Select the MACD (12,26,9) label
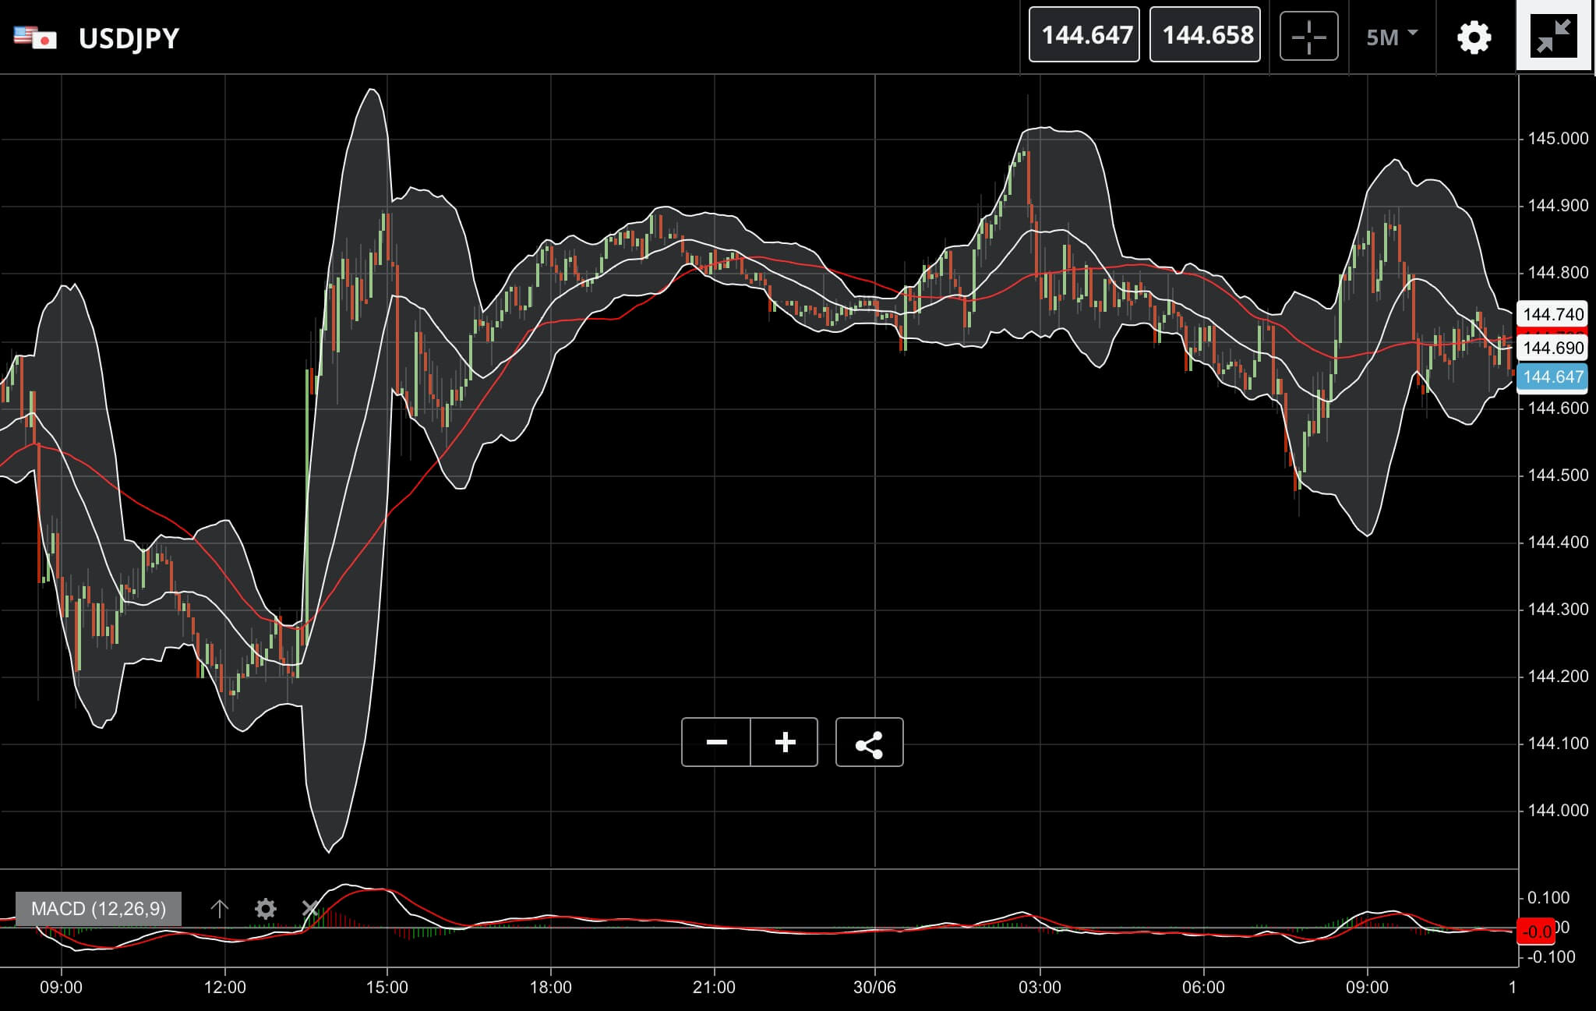This screenshot has height=1011, width=1596. click(x=98, y=909)
